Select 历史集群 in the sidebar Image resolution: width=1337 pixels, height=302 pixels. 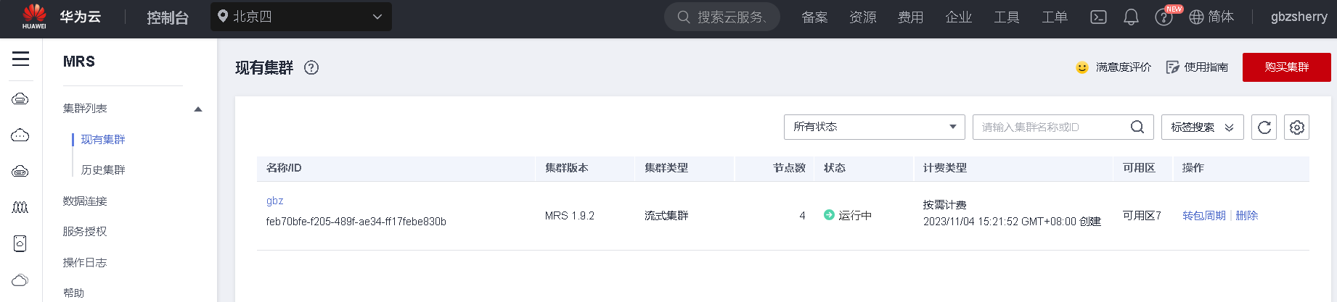[103, 169]
